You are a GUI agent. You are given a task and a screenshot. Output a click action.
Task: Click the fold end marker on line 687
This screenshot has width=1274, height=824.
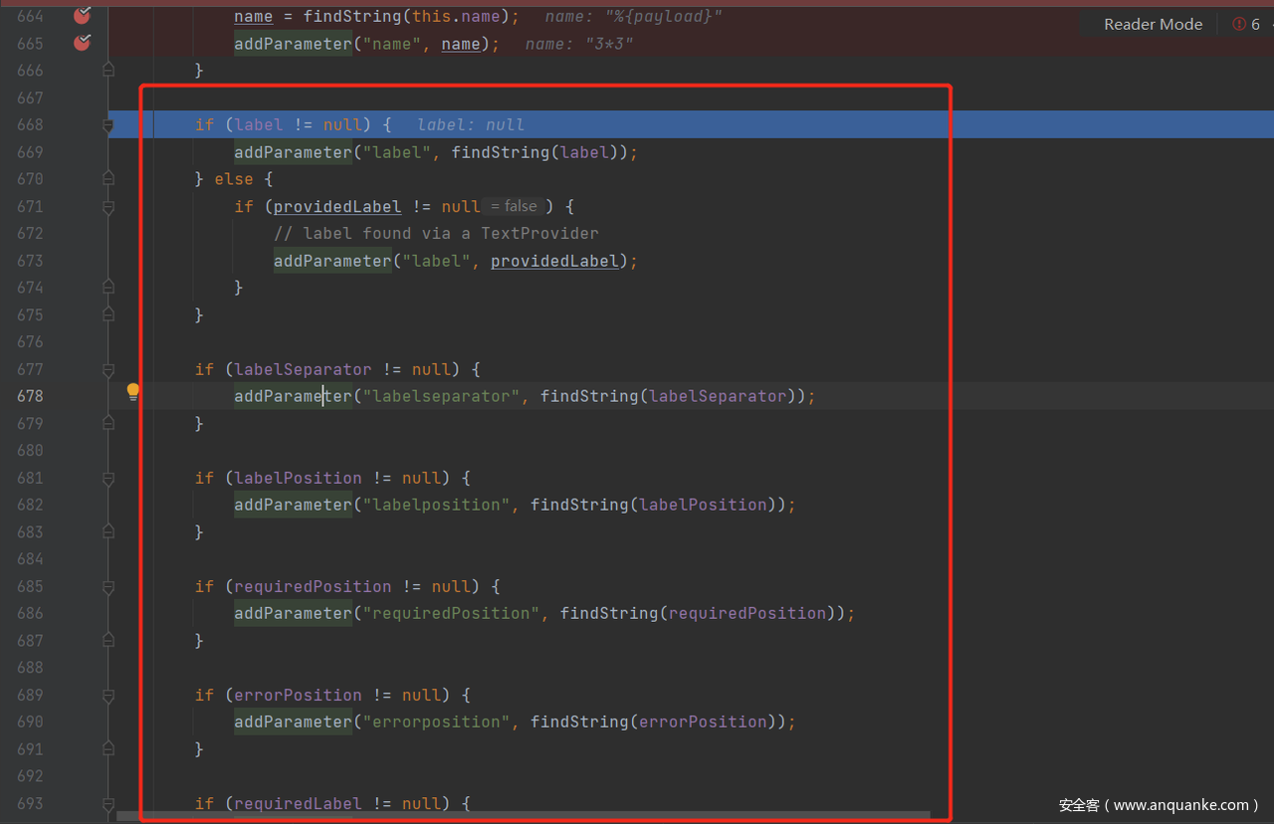[108, 641]
